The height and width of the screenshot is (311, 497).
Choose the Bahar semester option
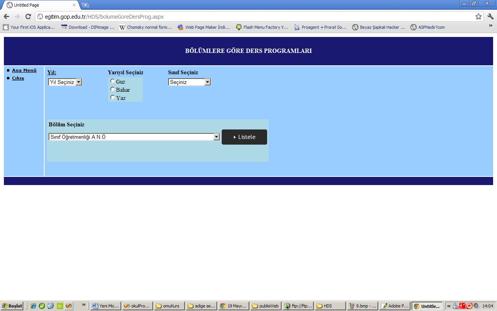(x=113, y=89)
